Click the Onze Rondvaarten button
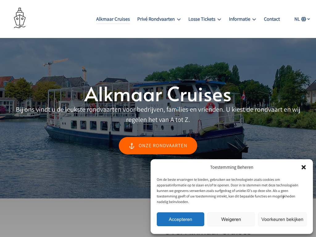Screen dimensions: 316x237 point(158,146)
